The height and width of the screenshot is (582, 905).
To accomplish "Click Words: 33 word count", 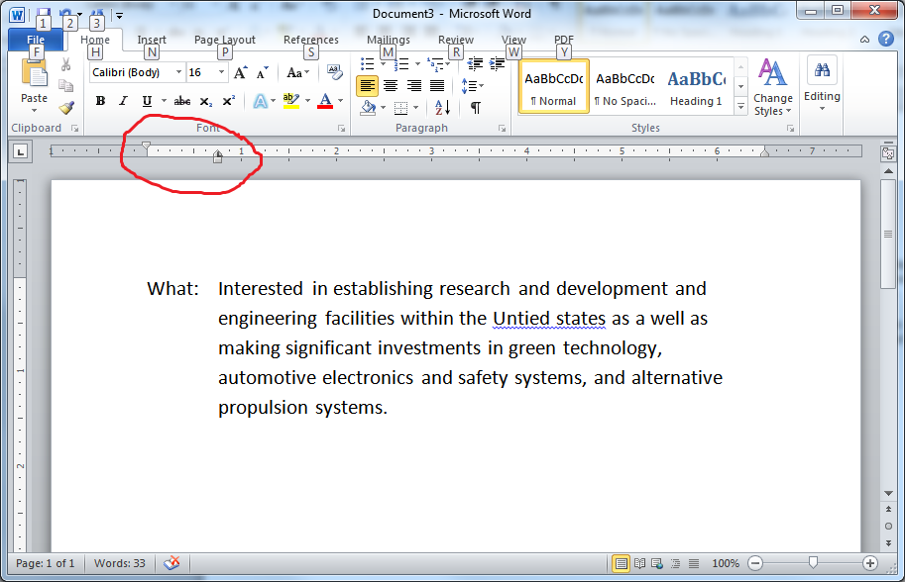I will [x=120, y=563].
